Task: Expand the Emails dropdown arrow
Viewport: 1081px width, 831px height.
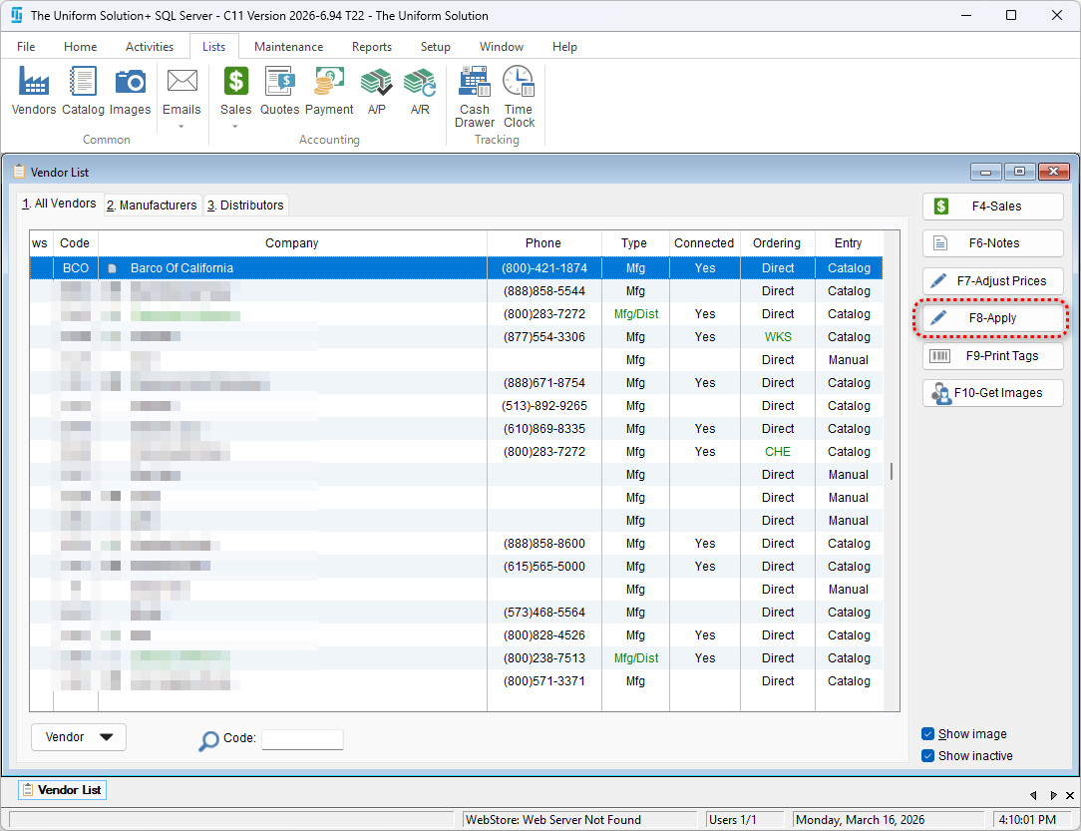Action: click(181, 127)
